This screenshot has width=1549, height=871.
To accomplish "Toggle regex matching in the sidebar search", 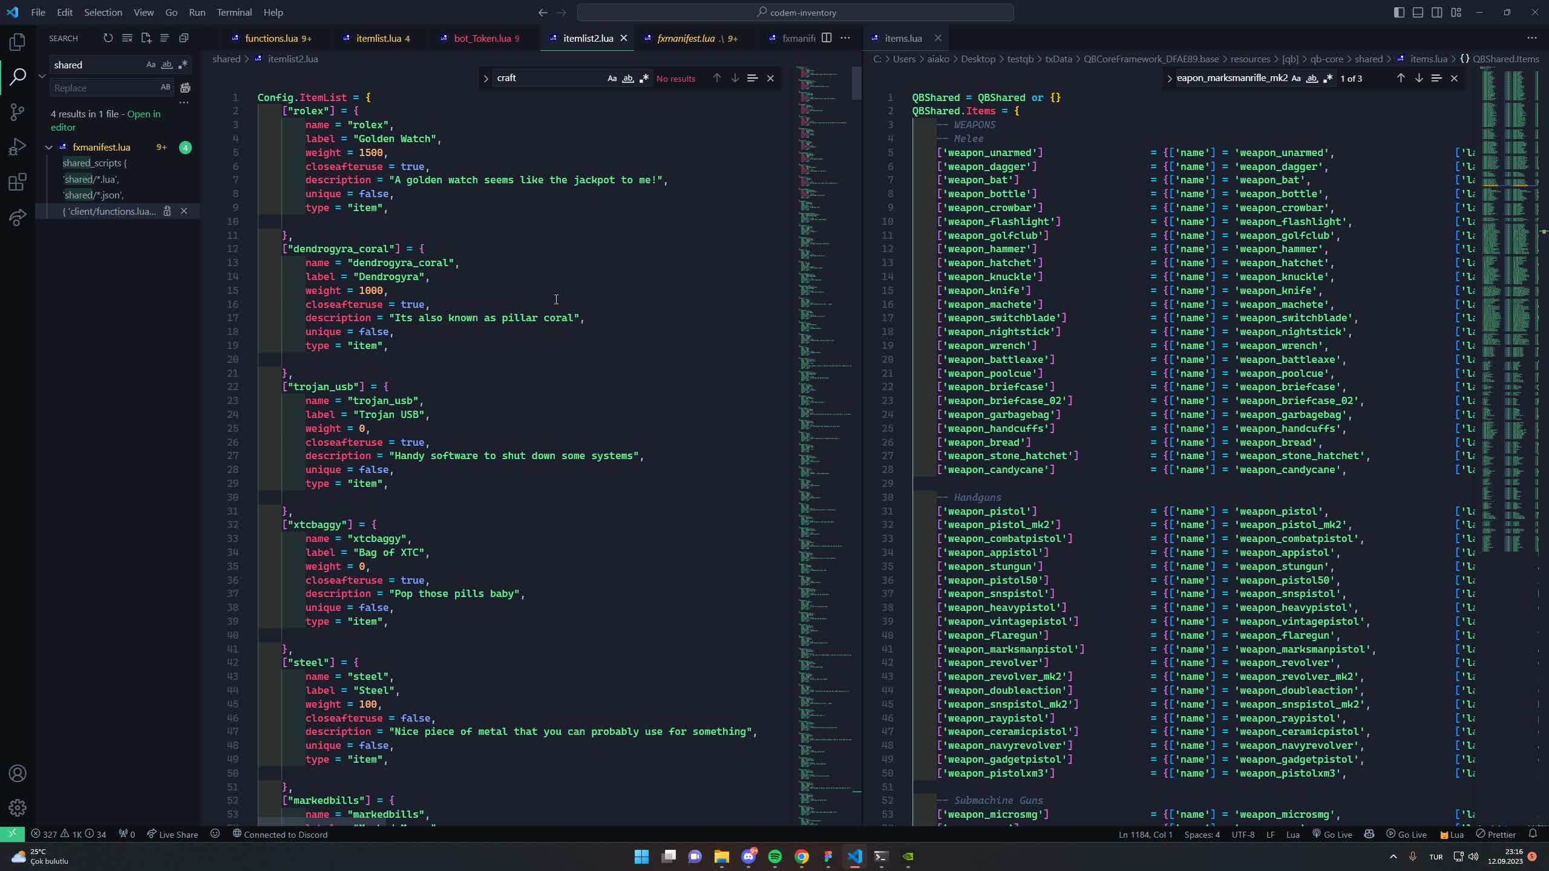I will click(183, 65).
